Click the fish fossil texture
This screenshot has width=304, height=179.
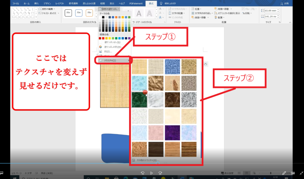click(172, 83)
